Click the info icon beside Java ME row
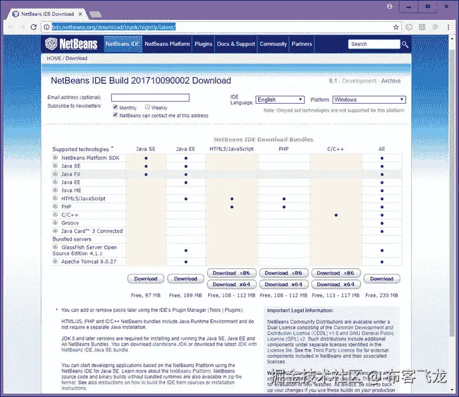Image resolution: width=459 pixels, height=397 pixels. 55,190
